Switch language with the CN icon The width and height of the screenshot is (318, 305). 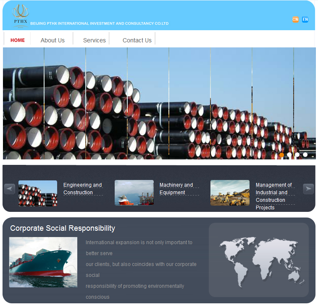tap(295, 19)
